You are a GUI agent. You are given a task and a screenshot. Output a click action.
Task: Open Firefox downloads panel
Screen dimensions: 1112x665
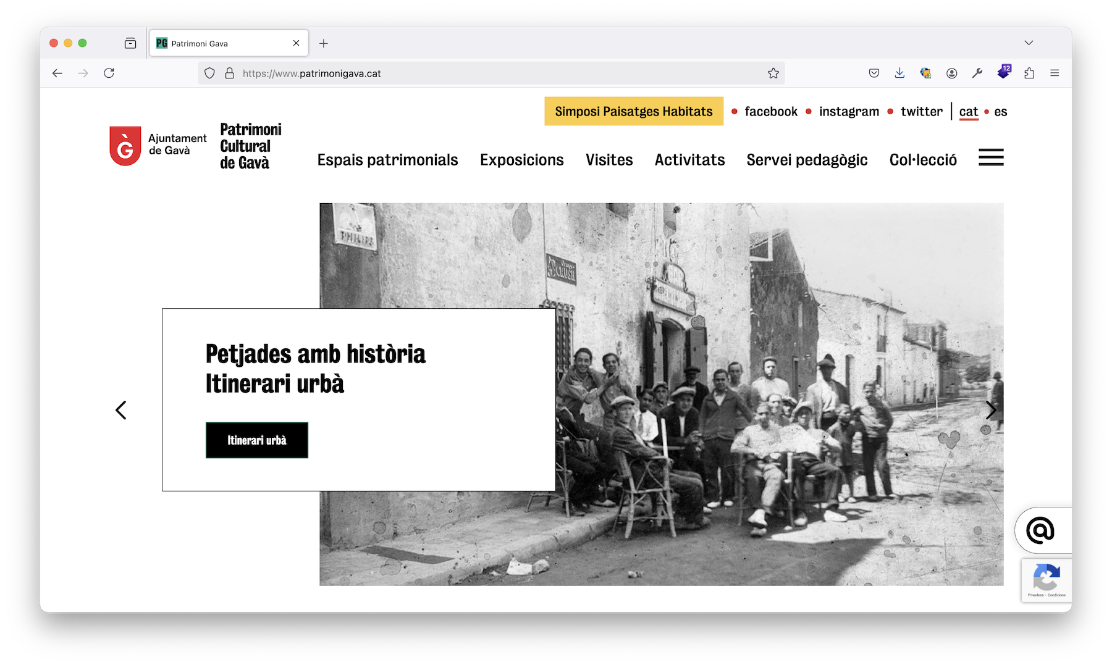pyautogui.click(x=899, y=73)
